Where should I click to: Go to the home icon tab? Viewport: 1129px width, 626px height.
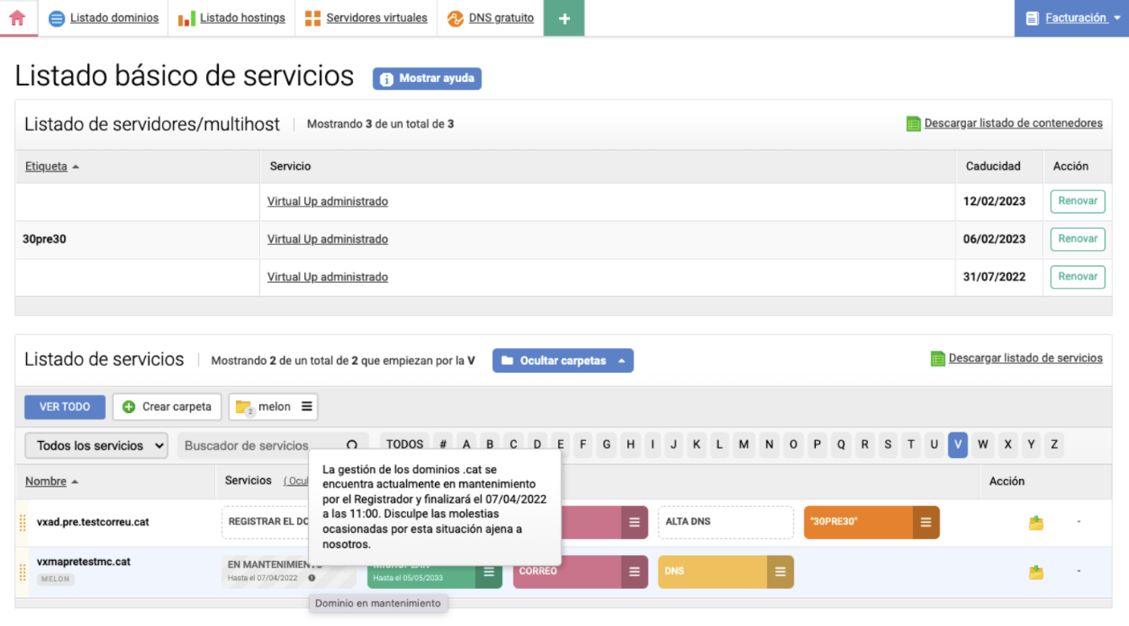pos(18,18)
